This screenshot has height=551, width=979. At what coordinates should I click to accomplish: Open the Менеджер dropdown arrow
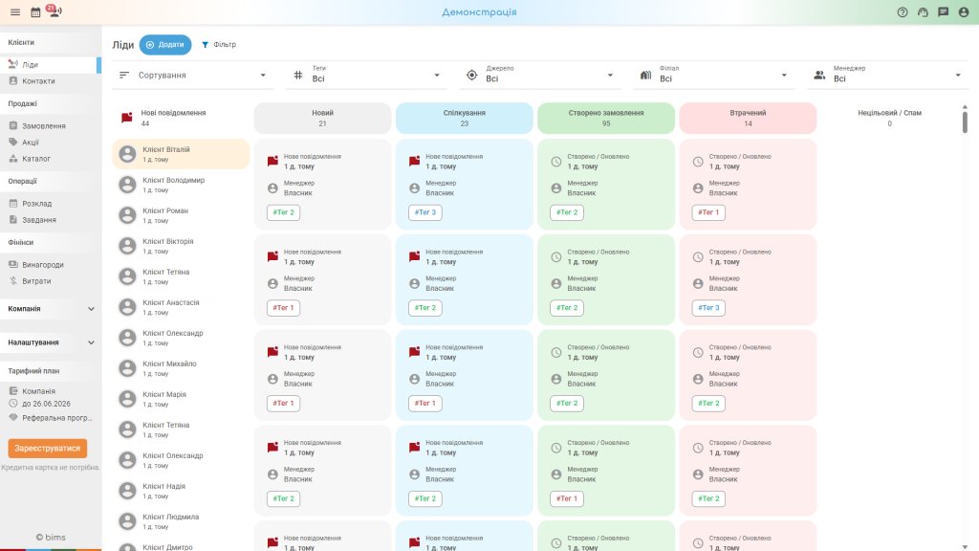(x=958, y=75)
